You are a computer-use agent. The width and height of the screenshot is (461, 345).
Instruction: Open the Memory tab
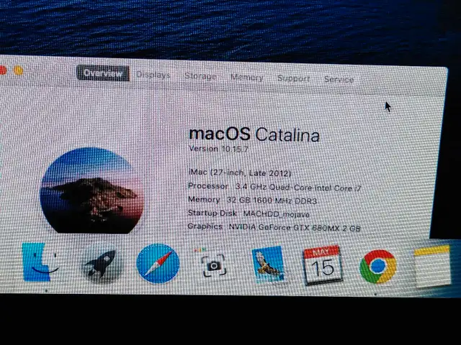[246, 78]
